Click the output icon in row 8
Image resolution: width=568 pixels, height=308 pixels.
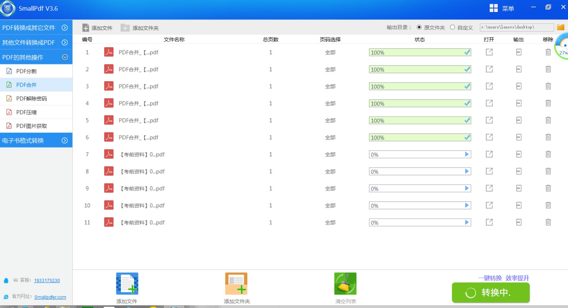[x=519, y=171]
